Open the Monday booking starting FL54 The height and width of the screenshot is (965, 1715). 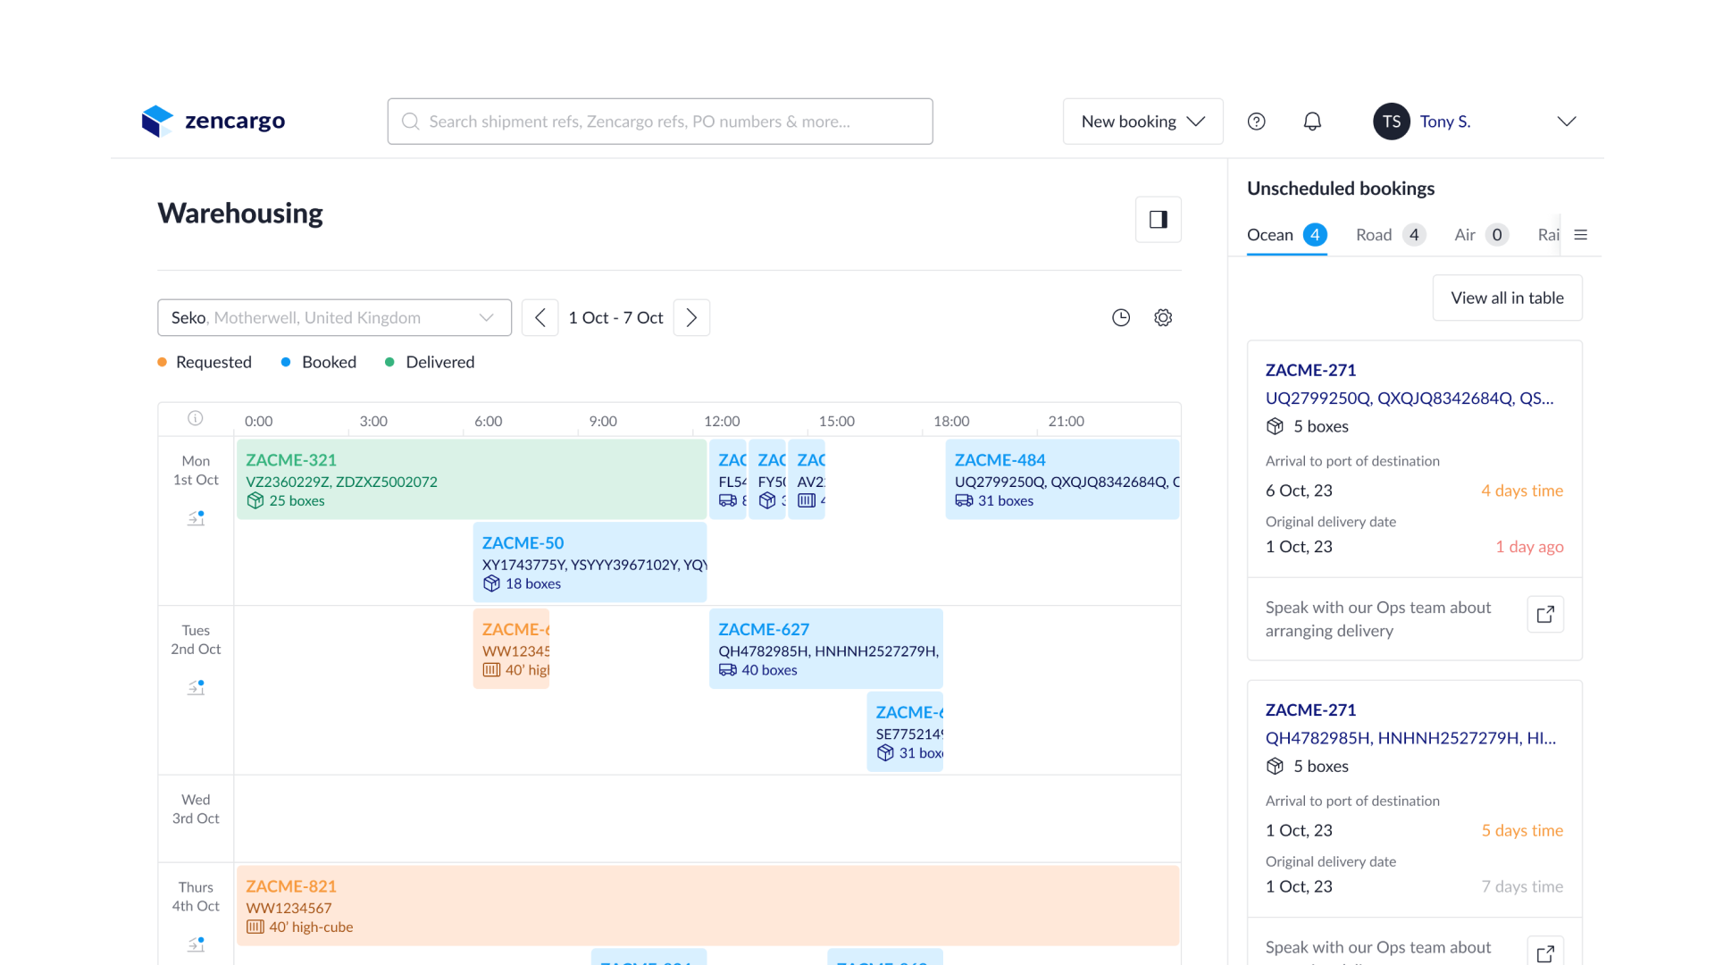pos(728,479)
